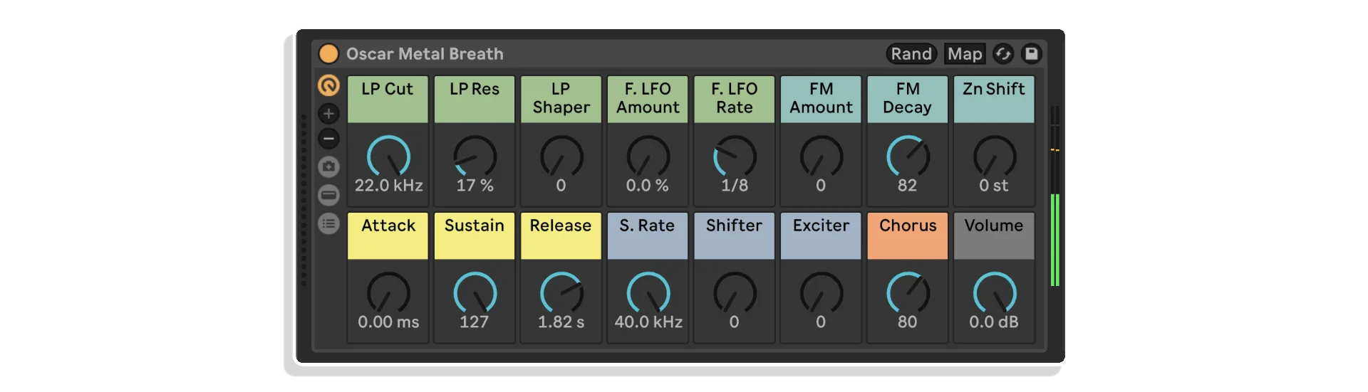Image resolution: width=1368 pixels, height=392 pixels.
Task: Enable Map mode
Action: click(x=965, y=53)
